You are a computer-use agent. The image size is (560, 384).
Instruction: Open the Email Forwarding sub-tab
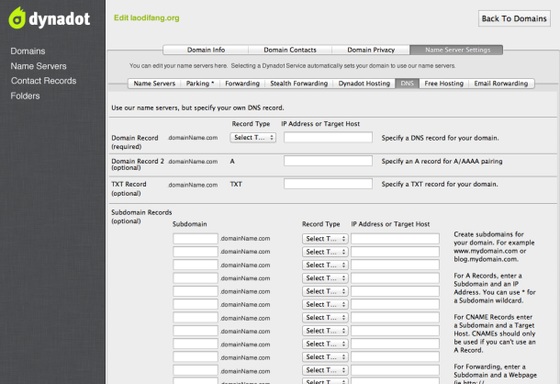pos(501,84)
